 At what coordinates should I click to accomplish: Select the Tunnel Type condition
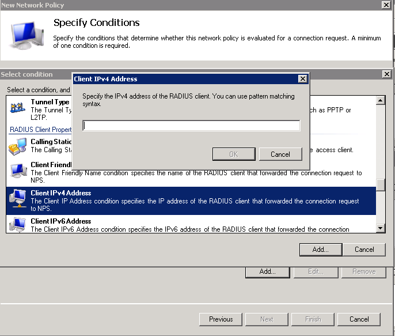point(50,102)
